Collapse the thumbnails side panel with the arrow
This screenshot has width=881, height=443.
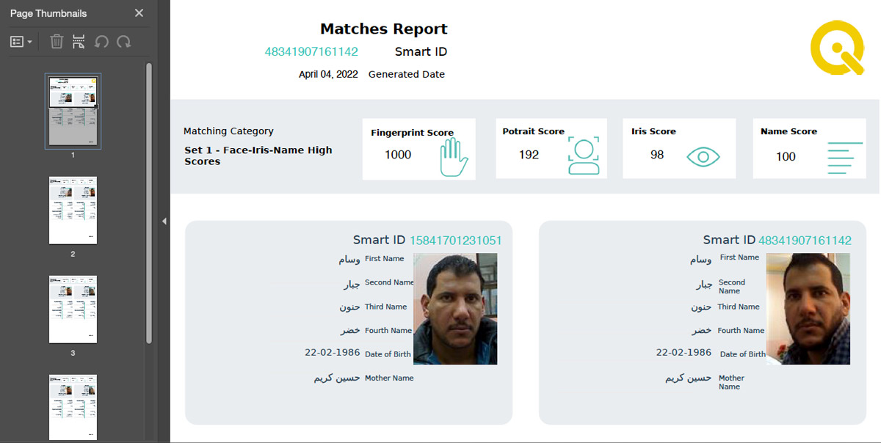click(164, 221)
